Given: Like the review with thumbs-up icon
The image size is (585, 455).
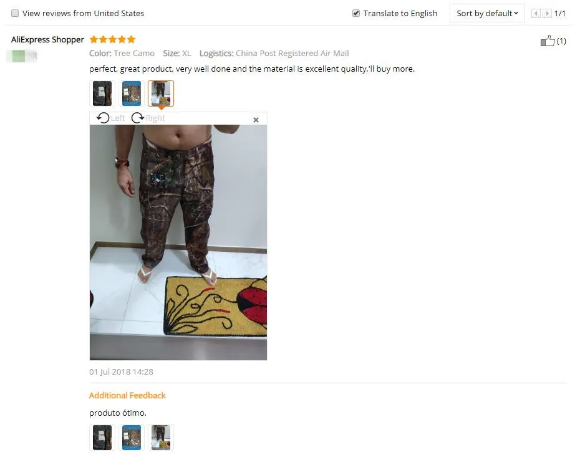Looking at the screenshot, I should tap(548, 41).
